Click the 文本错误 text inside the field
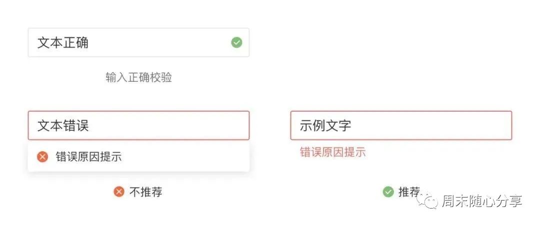This screenshot has width=540, height=225. (x=63, y=125)
